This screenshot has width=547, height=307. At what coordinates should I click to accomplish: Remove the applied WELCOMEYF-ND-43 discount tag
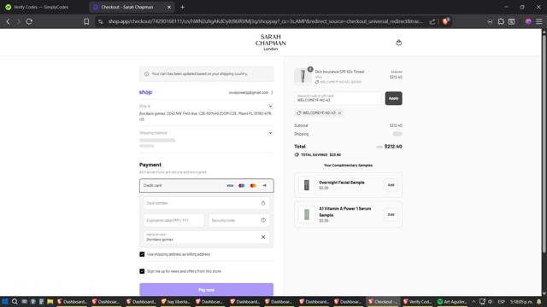tap(339, 113)
